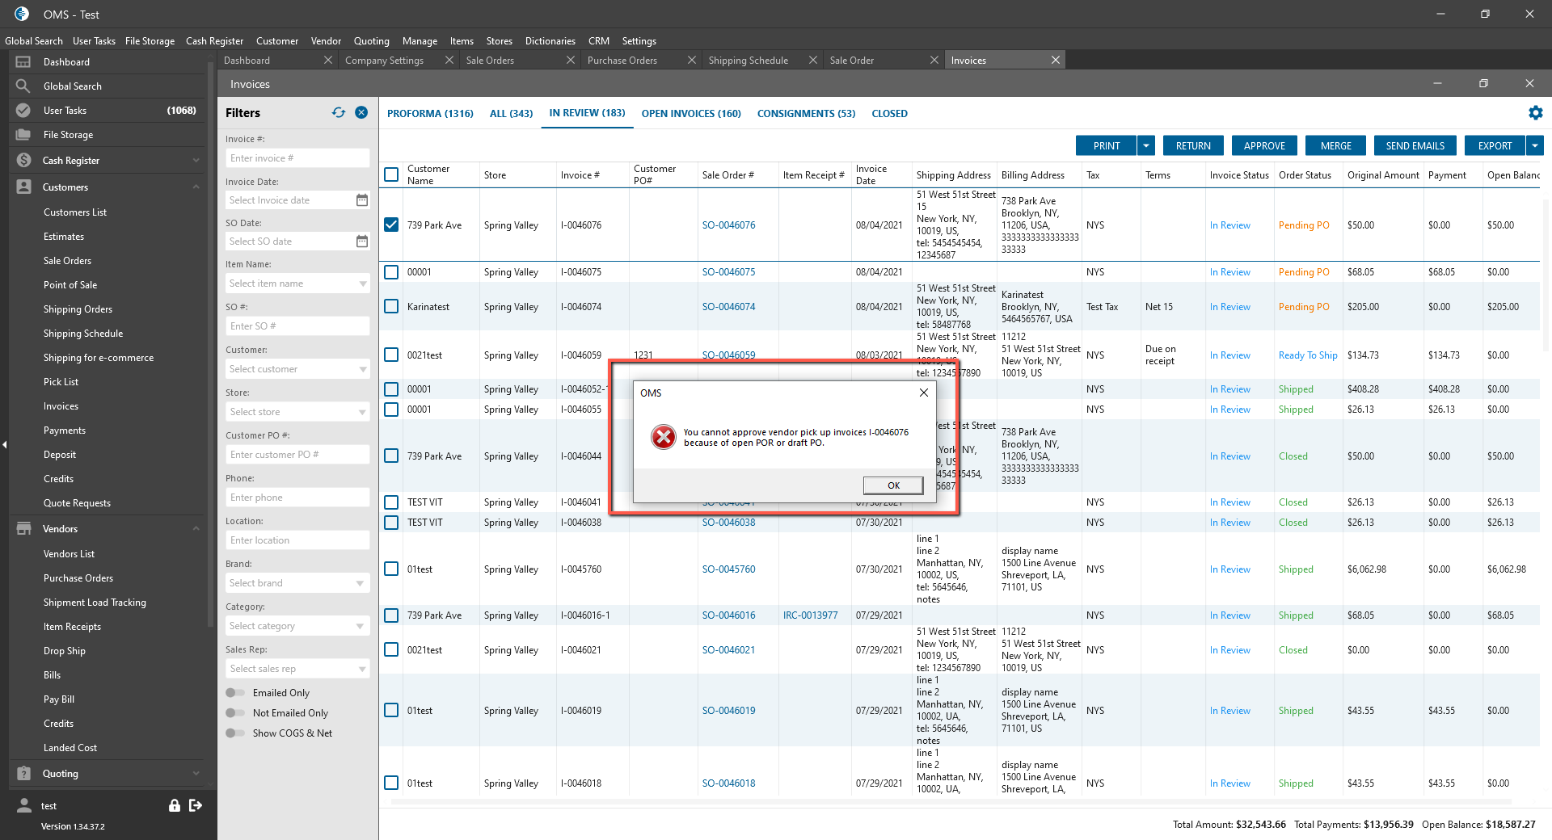The image size is (1552, 840).
Task: Click the APPROVE button
Action: [1264, 146]
